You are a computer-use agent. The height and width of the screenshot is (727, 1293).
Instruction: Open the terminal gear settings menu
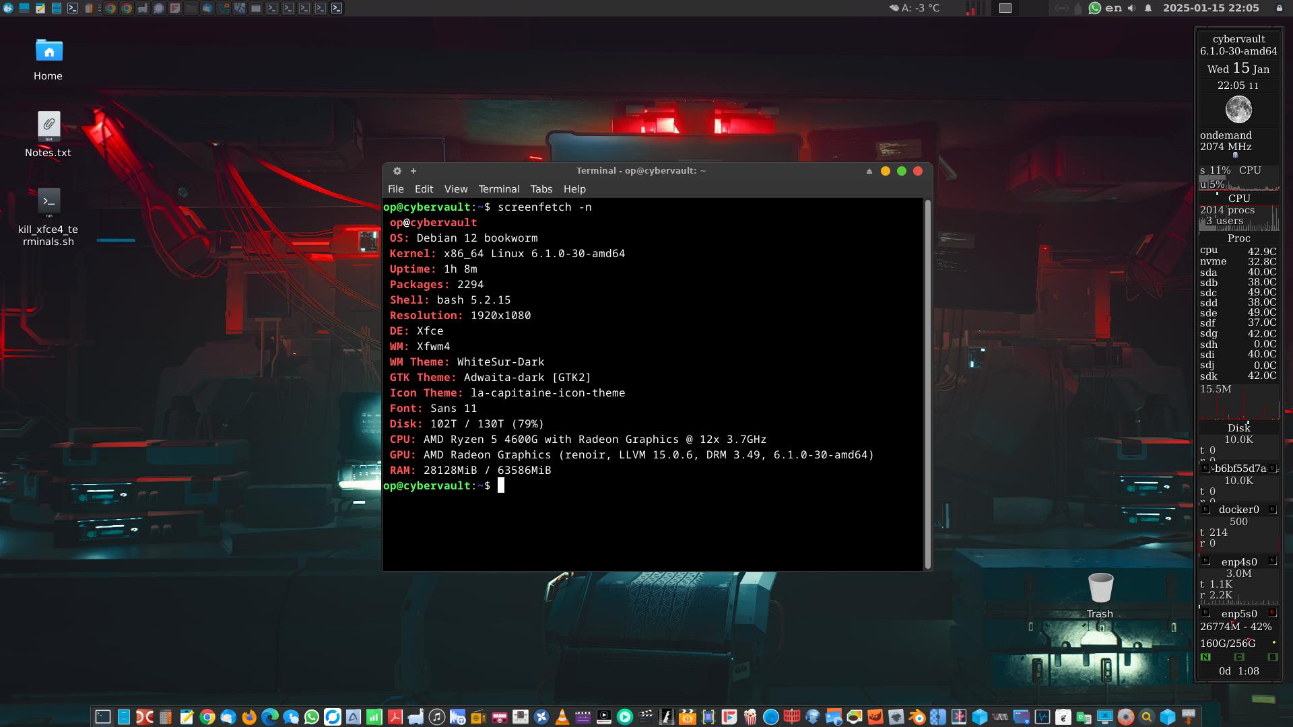click(397, 171)
